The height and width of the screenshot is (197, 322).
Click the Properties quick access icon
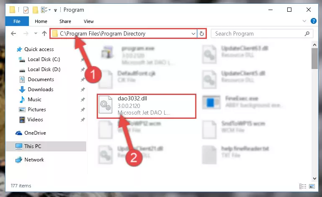[x=26, y=10]
